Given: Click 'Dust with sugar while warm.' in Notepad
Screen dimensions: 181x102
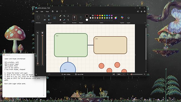Looking at the screenshot, I should (x=15, y=84).
